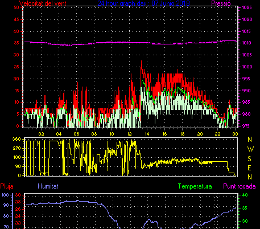
Task: Click the 50 wind speed scale value
Action: pos(16,7)
